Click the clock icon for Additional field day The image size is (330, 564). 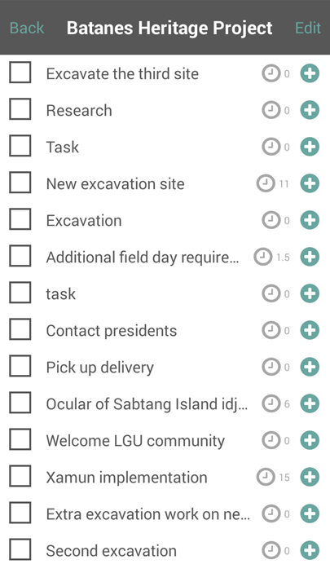pyautogui.click(x=262, y=257)
